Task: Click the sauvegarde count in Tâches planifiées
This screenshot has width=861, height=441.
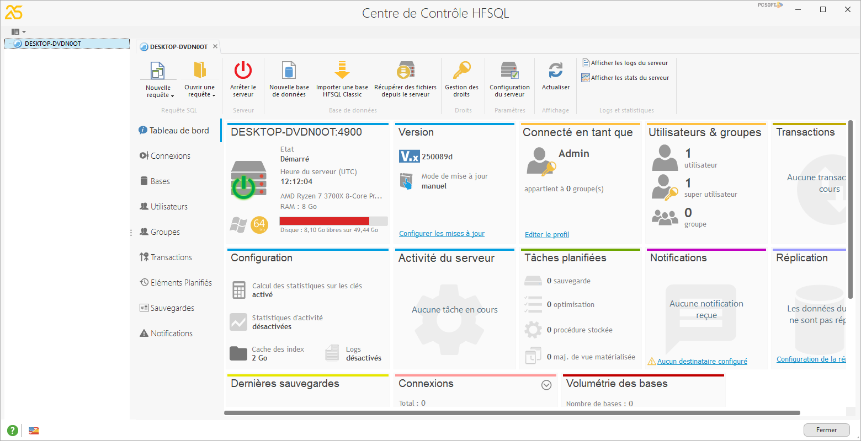Action: click(568, 281)
